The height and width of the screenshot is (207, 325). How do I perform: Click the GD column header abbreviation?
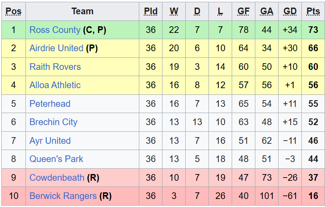(290, 11)
